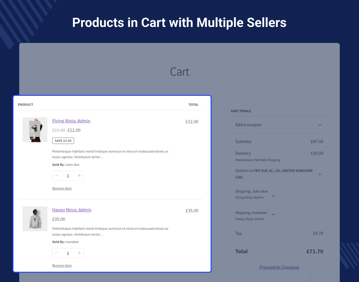This screenshot has height=282, width=359.
Task: Click the Flying Ninja poster thumbnail
Action: pos(35,130)
